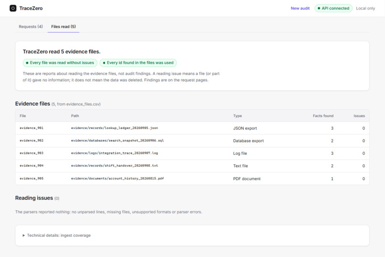Click the PDF document type cell
Image resolution: width=385 pixels, height=257 pixels.
click(x=247, y=179)
